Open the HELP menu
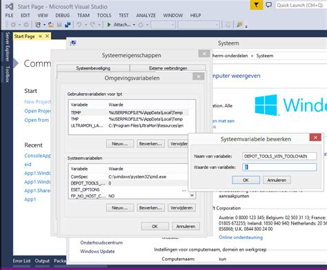The height and width of the screenshot is (270, 327). click(x=195, y=15)
